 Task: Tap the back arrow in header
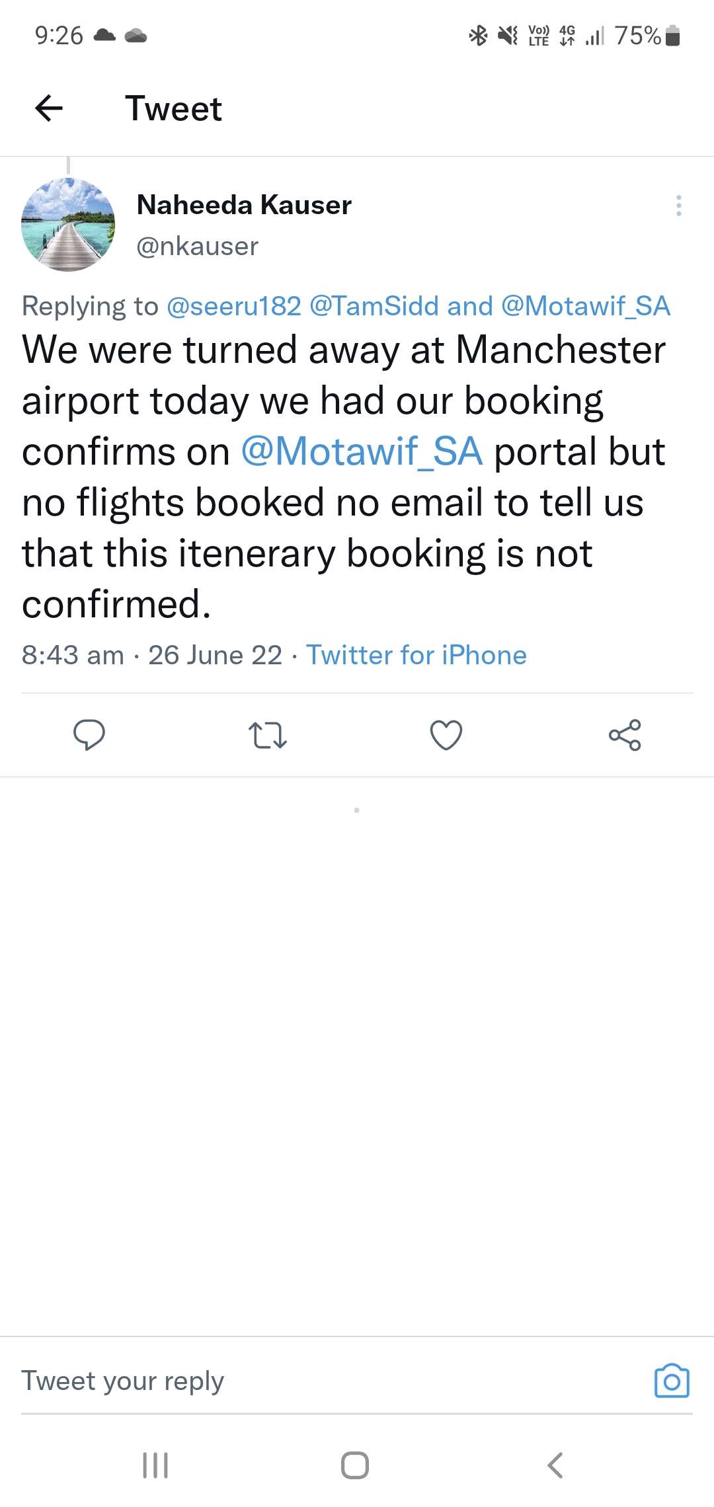click(49, 108)
